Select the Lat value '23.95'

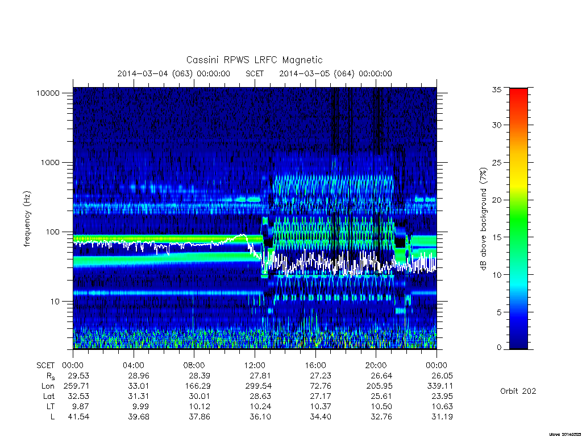point(442,397)
